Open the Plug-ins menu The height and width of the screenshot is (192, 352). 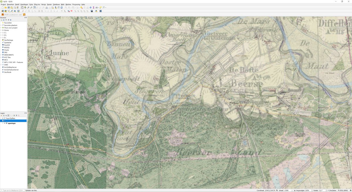(x=37, y=5)
